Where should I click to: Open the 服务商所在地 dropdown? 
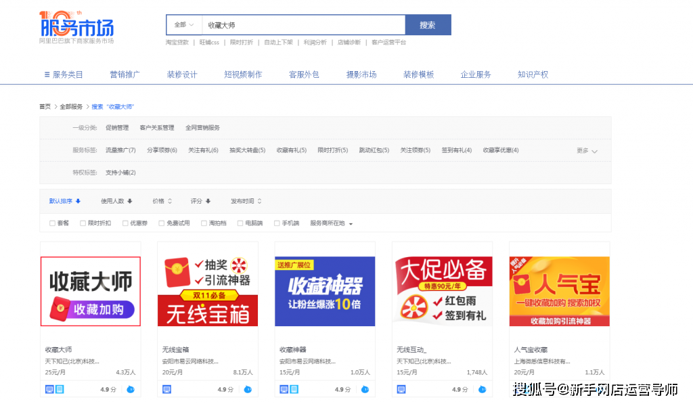[331, 223]
